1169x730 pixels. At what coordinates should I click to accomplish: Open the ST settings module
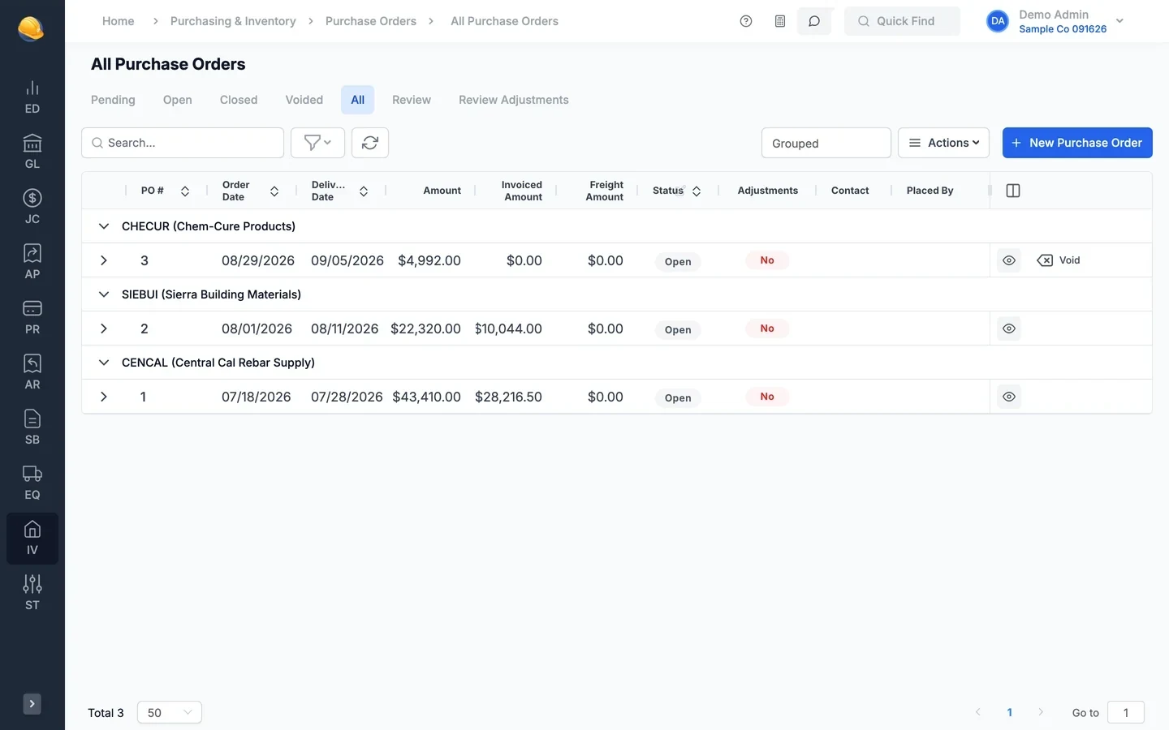click(x=32, y=594)
